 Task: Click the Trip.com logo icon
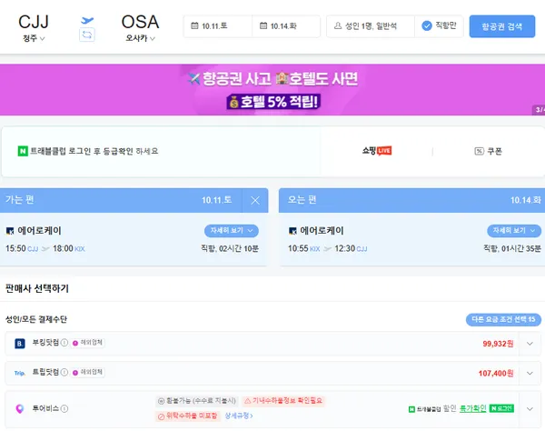click(19, 373)
